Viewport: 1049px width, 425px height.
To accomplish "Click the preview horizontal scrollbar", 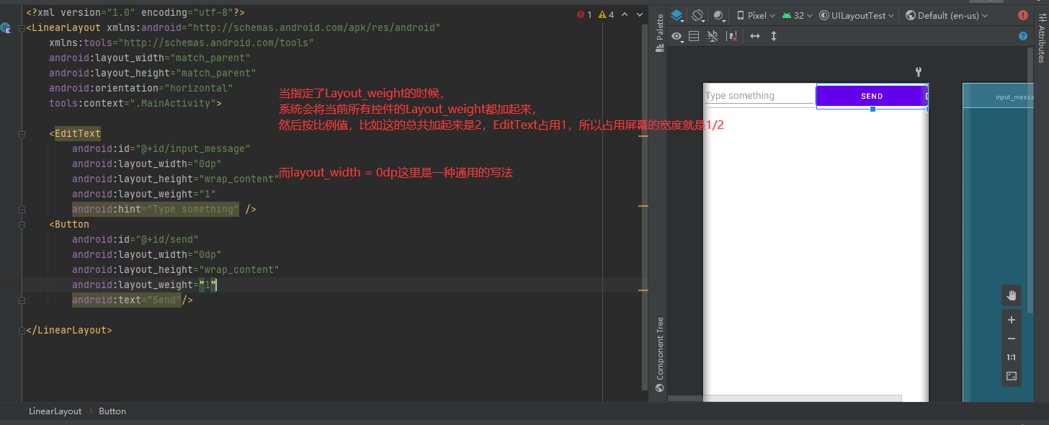I will coord(785,398).
